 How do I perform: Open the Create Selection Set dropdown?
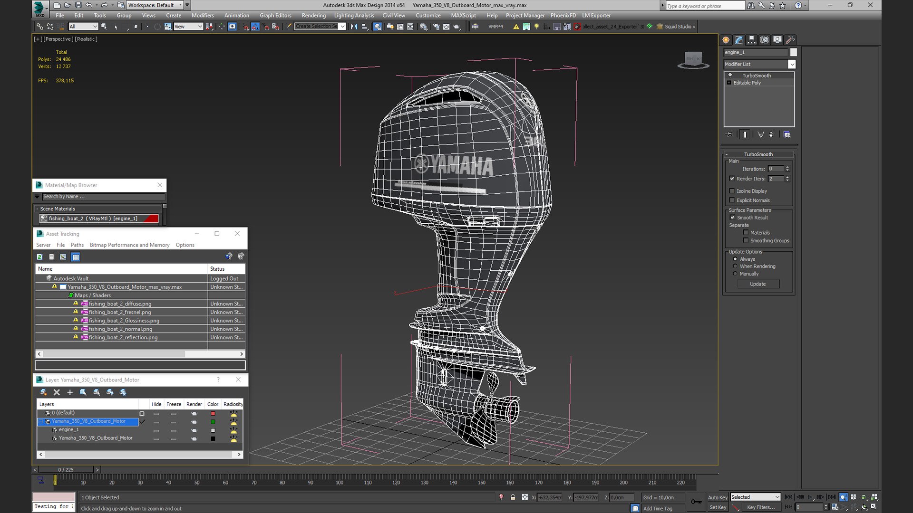pos(320,27)
